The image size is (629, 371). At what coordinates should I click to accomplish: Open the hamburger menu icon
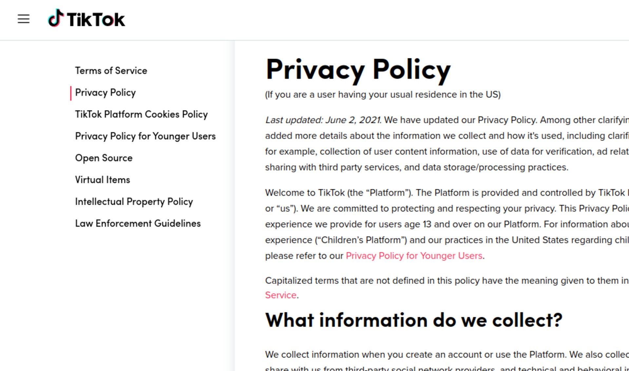(x=23, y=19)
